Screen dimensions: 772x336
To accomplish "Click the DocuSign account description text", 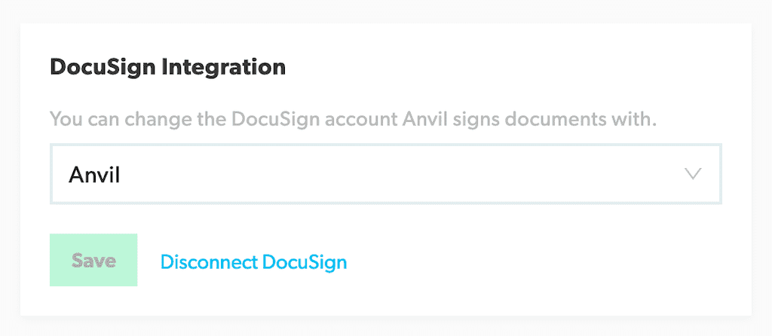I will click(351, 119).
